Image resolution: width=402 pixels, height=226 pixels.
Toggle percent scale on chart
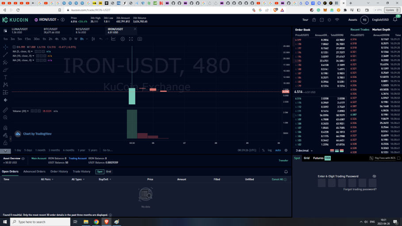point(263,150)
